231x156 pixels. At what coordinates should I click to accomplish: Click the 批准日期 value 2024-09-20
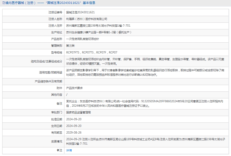pos(74,119)
